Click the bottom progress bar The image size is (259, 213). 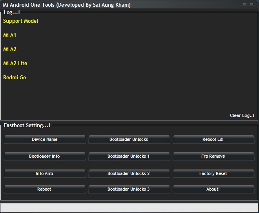(x=129, y=208)
